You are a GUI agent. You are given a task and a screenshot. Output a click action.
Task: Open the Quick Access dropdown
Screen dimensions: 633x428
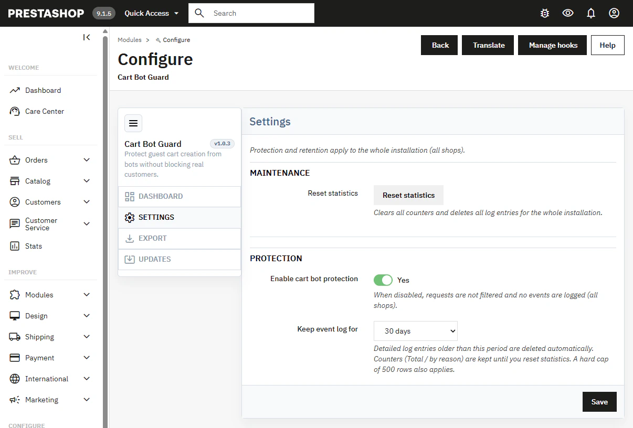[x=152, y=13]
